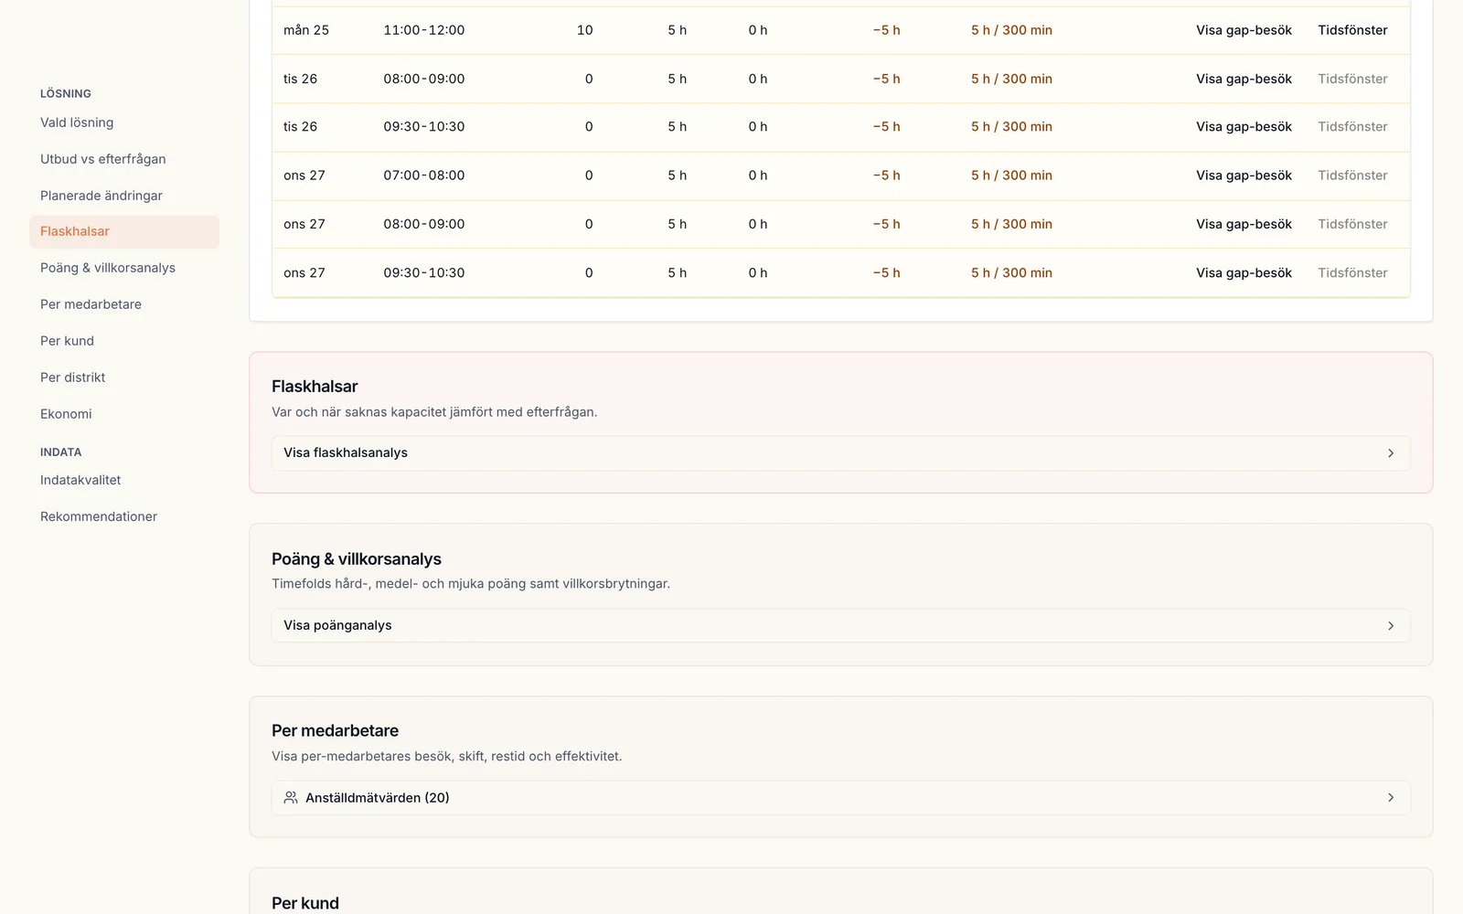Click Per kund card heading

pyautogui.click(x=305, y=903)
